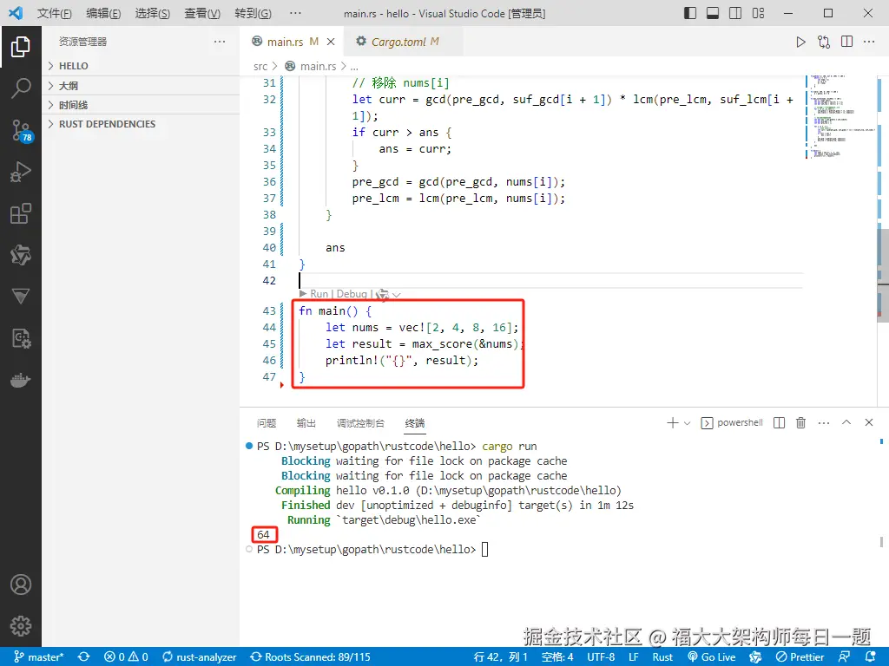This screenshot has width=889, height=666.
Task: Click the code minimap preview
Action: (x=840, y=117)
